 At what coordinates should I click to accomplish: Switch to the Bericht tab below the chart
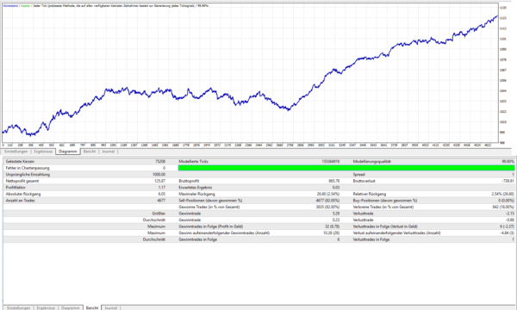[x=90, y=152]
